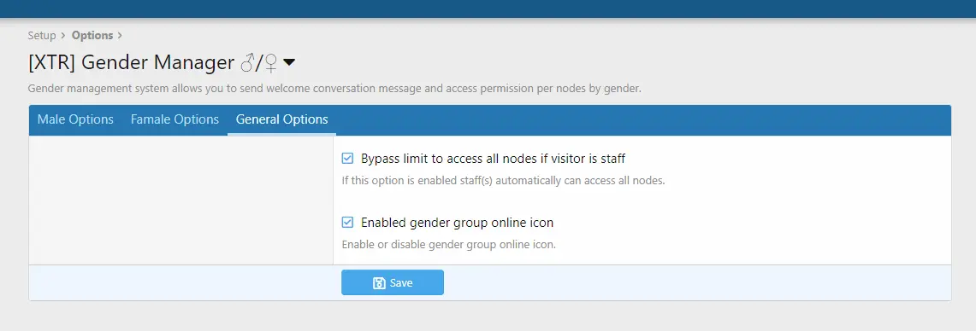976x331 pixels.
Task: Click the text "Enable or disable gender group online icon."
Action: 449,245
